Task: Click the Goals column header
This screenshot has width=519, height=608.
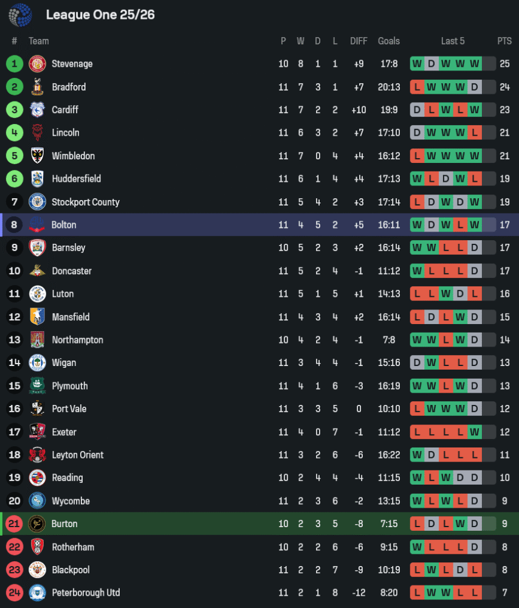Action: pyautogui.click(x=389, y=41)
